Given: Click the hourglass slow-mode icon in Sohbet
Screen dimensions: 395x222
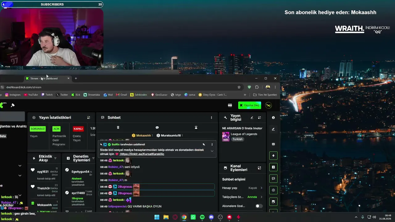Looking at the screenshot, I should point(196,127).
